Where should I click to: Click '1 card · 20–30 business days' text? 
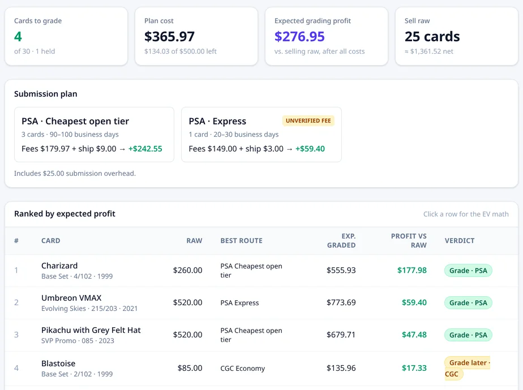click(233, 134)
